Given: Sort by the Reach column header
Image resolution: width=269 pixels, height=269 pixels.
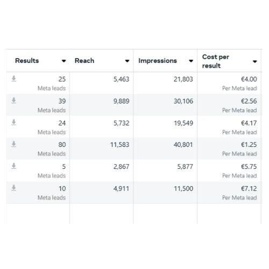Looking at the screenshot, I should (x=84, y=61).
